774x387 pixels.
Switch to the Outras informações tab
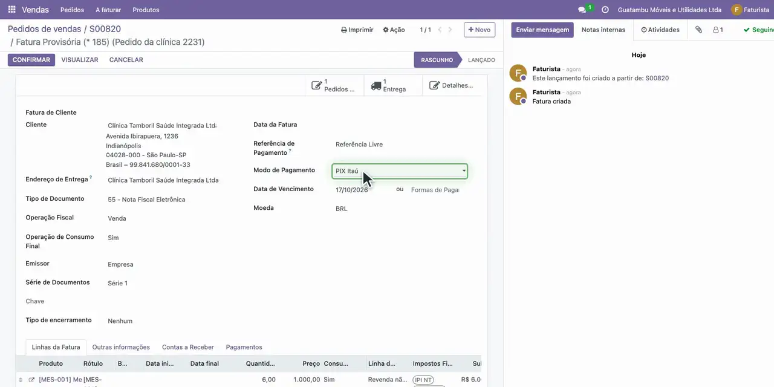pyautogui.click(x=121, y=347)
